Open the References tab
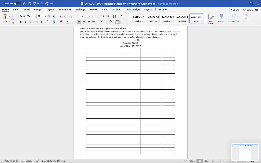Image resolution: width=261 pixels, height=163 pixels. [x=65, y=9]
